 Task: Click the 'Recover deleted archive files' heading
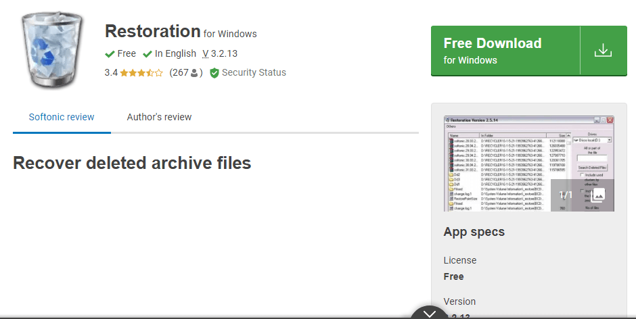click(x=132, y=163)
